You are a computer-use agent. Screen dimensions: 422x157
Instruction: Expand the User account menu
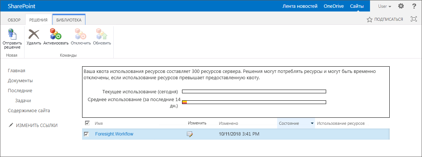[x=384, y=6]
